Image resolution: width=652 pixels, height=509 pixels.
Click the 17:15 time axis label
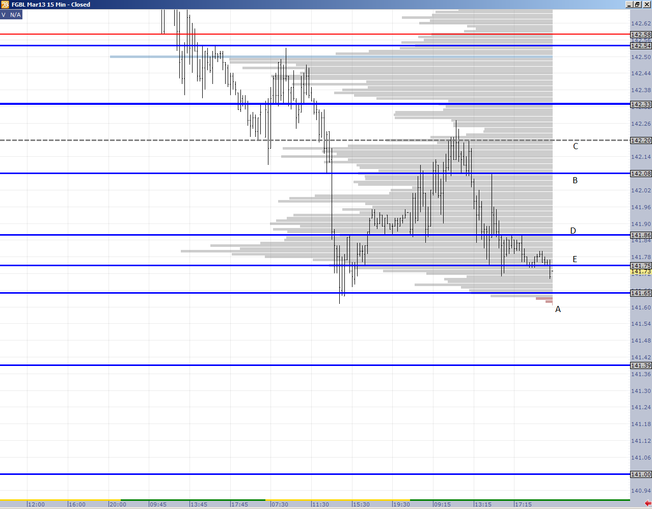(523, 504)
